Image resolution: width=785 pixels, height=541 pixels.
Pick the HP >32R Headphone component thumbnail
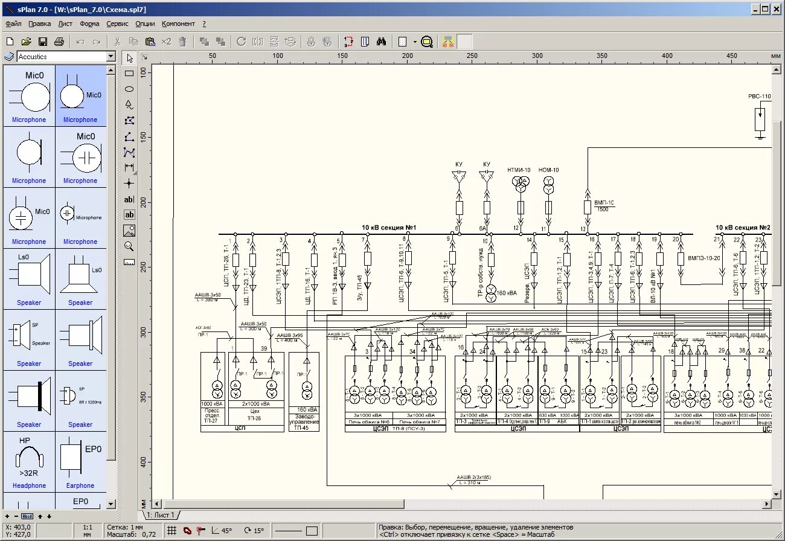point(29,461)
